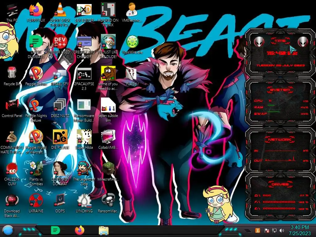
Task: Select the DIE PLEASE icon
Action: [x=60, y=139]
